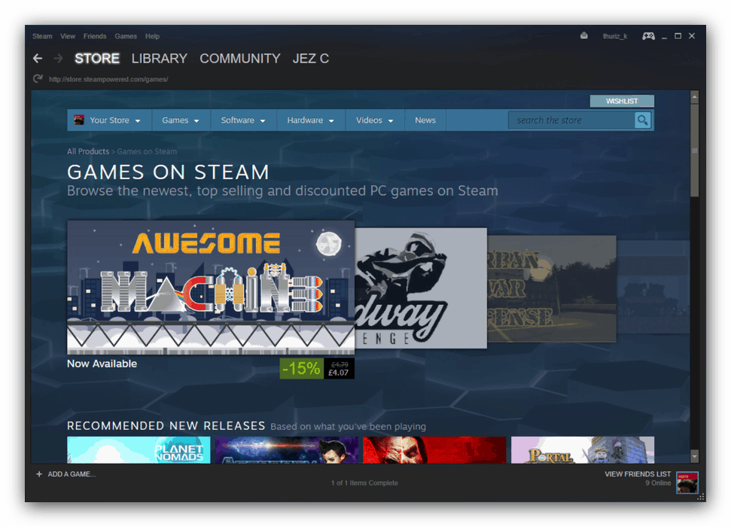
Task: Open the inbox notification icon
Action: [583, 36]
